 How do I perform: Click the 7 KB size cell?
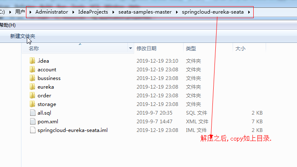click(257, 122)
